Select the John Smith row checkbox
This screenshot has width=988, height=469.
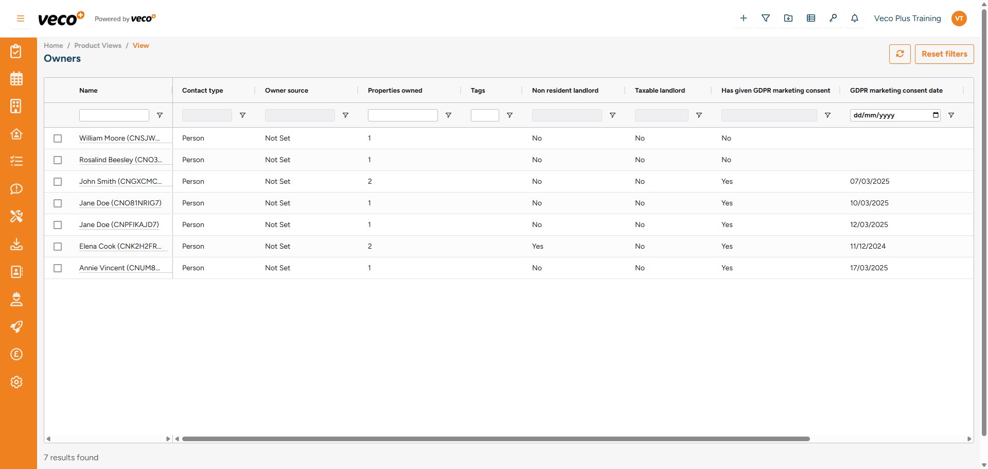pos(58,182)
